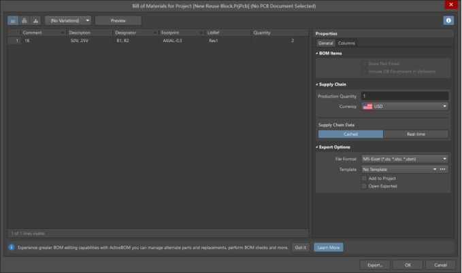Click the Export... button

[375, 265]
